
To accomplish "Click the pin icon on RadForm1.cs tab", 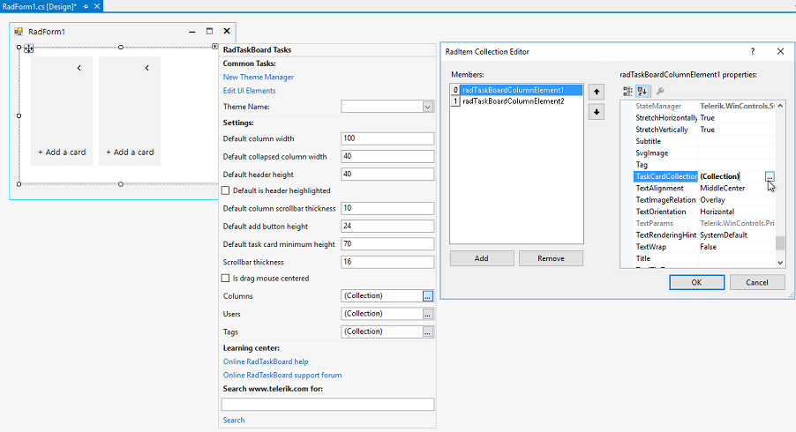I will click(x=86, y=6).
